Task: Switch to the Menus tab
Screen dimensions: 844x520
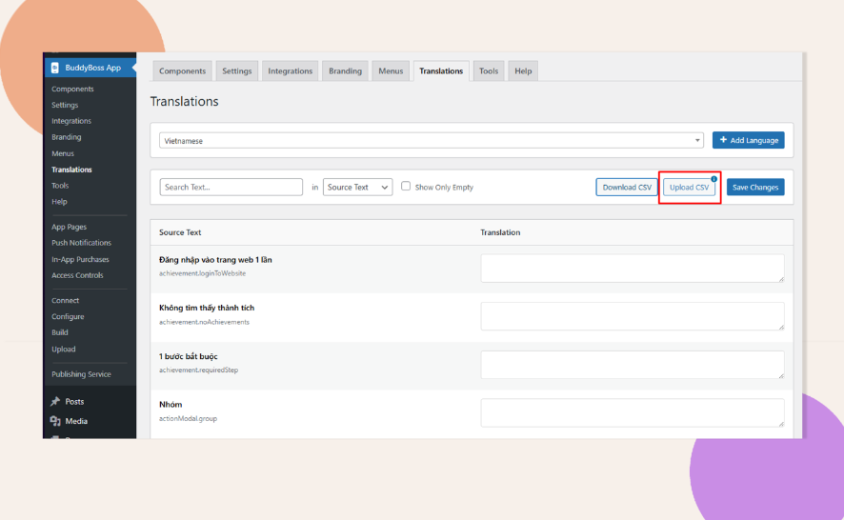Action: (391, 71)
